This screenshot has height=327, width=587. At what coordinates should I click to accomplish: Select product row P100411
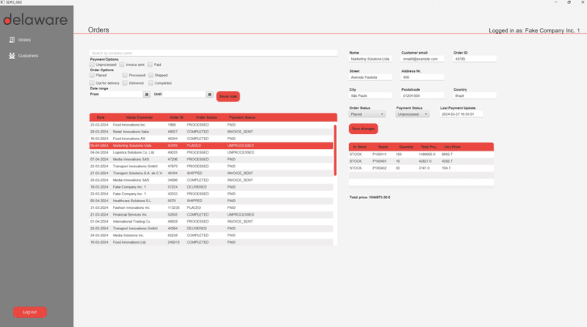click(x=421, y=154)
